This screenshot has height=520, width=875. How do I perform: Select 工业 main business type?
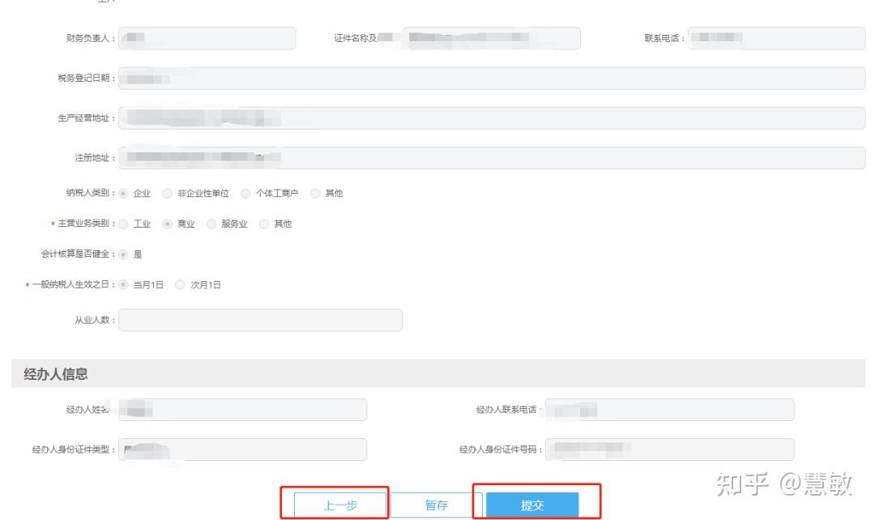tap(123, 224)
